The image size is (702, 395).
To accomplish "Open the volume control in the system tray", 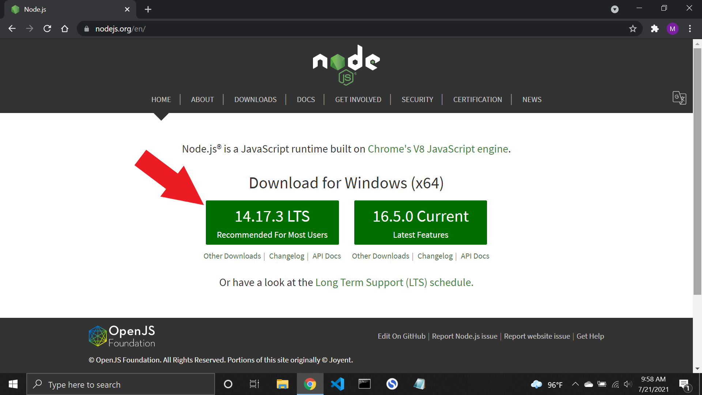I will click(x=629, y=384).
